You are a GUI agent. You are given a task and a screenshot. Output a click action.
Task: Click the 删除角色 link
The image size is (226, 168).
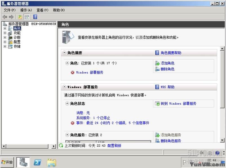pyautogui.click(x=167, y=69)
